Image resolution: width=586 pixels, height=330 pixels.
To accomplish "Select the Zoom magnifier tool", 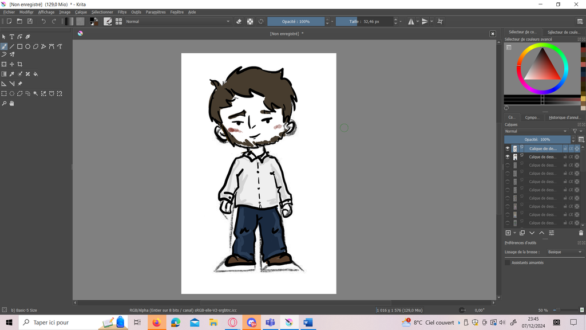I will pyautogui.click(x=4, y=104).
